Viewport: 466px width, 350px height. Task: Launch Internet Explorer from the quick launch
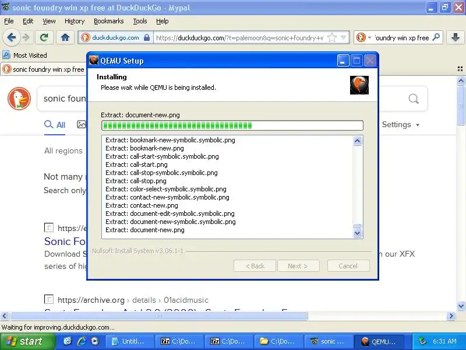point(82,341)
